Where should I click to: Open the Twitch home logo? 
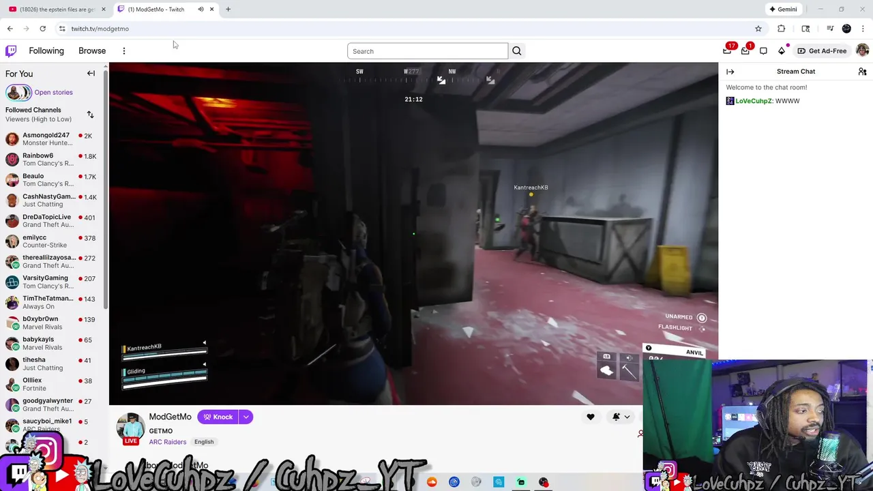pyautogui.click(x=11, y=50)
